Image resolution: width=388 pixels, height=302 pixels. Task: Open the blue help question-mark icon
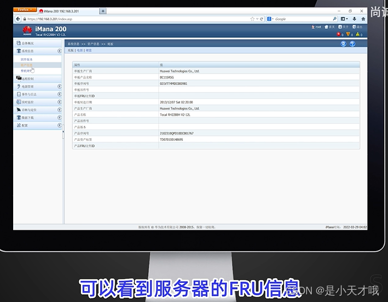click(x=352, y=44)
